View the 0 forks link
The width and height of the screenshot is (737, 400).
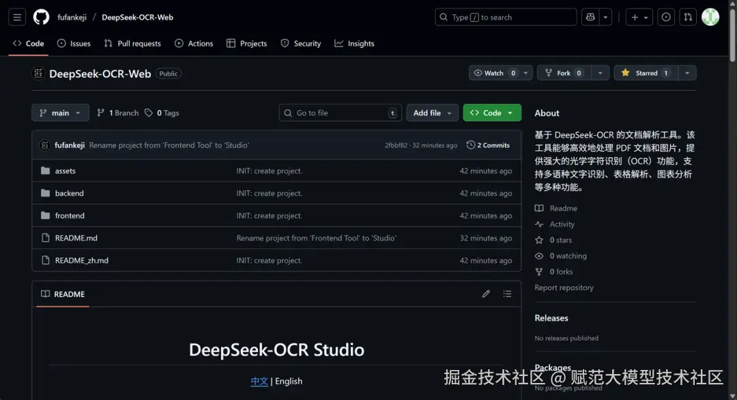click(x=553, y=272)
